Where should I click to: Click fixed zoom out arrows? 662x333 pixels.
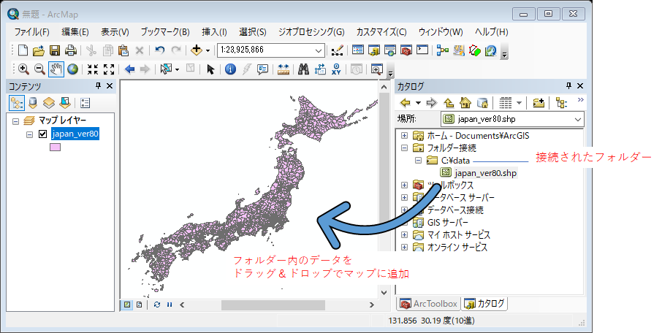pos(109,69)
